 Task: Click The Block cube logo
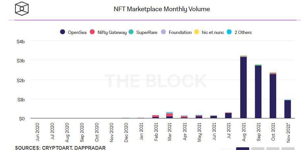click(x=22, y=9)
